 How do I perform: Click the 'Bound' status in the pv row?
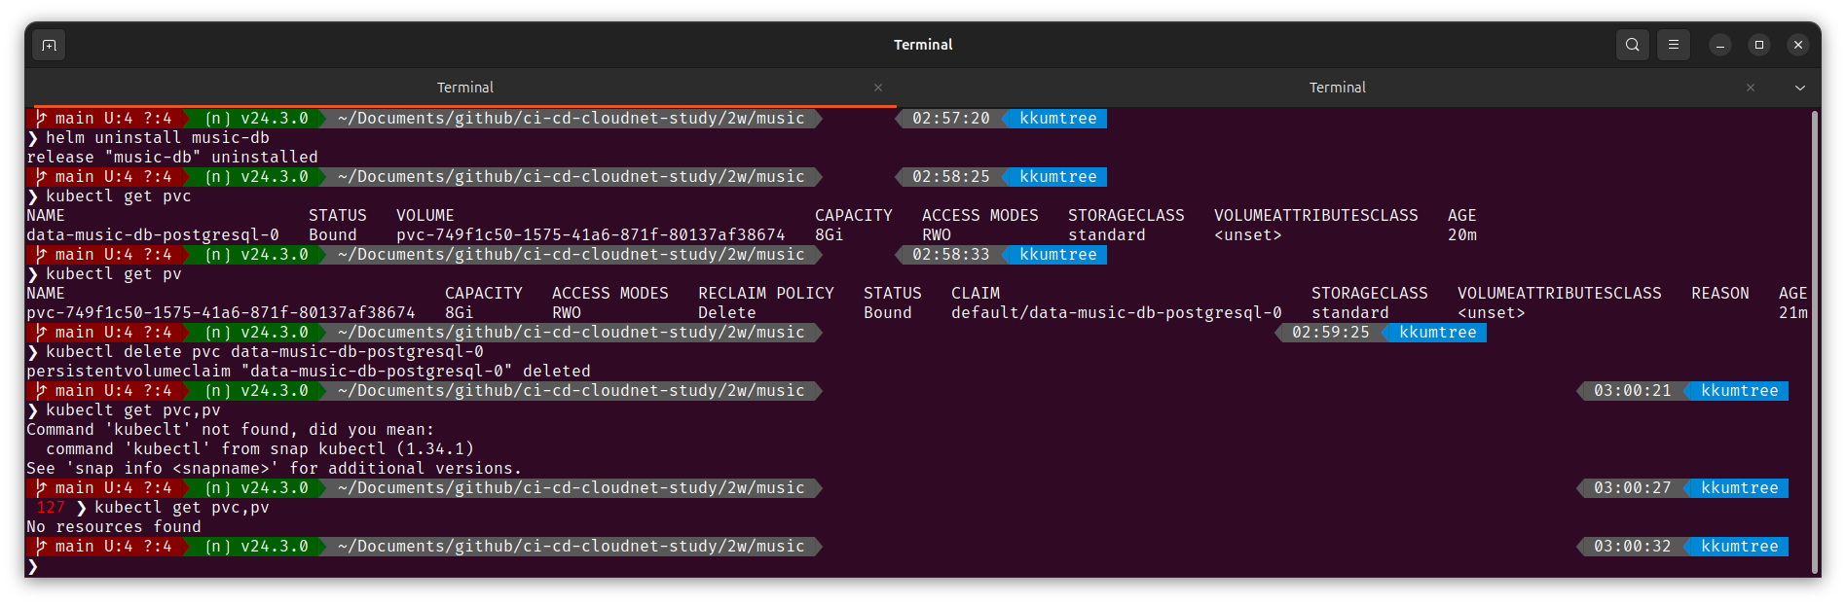[888, 313]
